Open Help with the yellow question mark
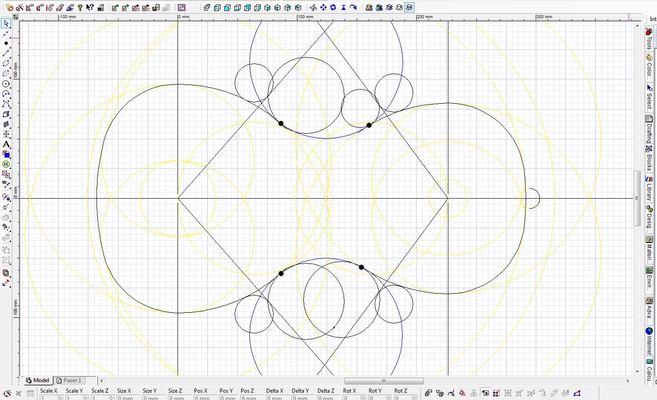657x400 pixels. tap(80, 7)
